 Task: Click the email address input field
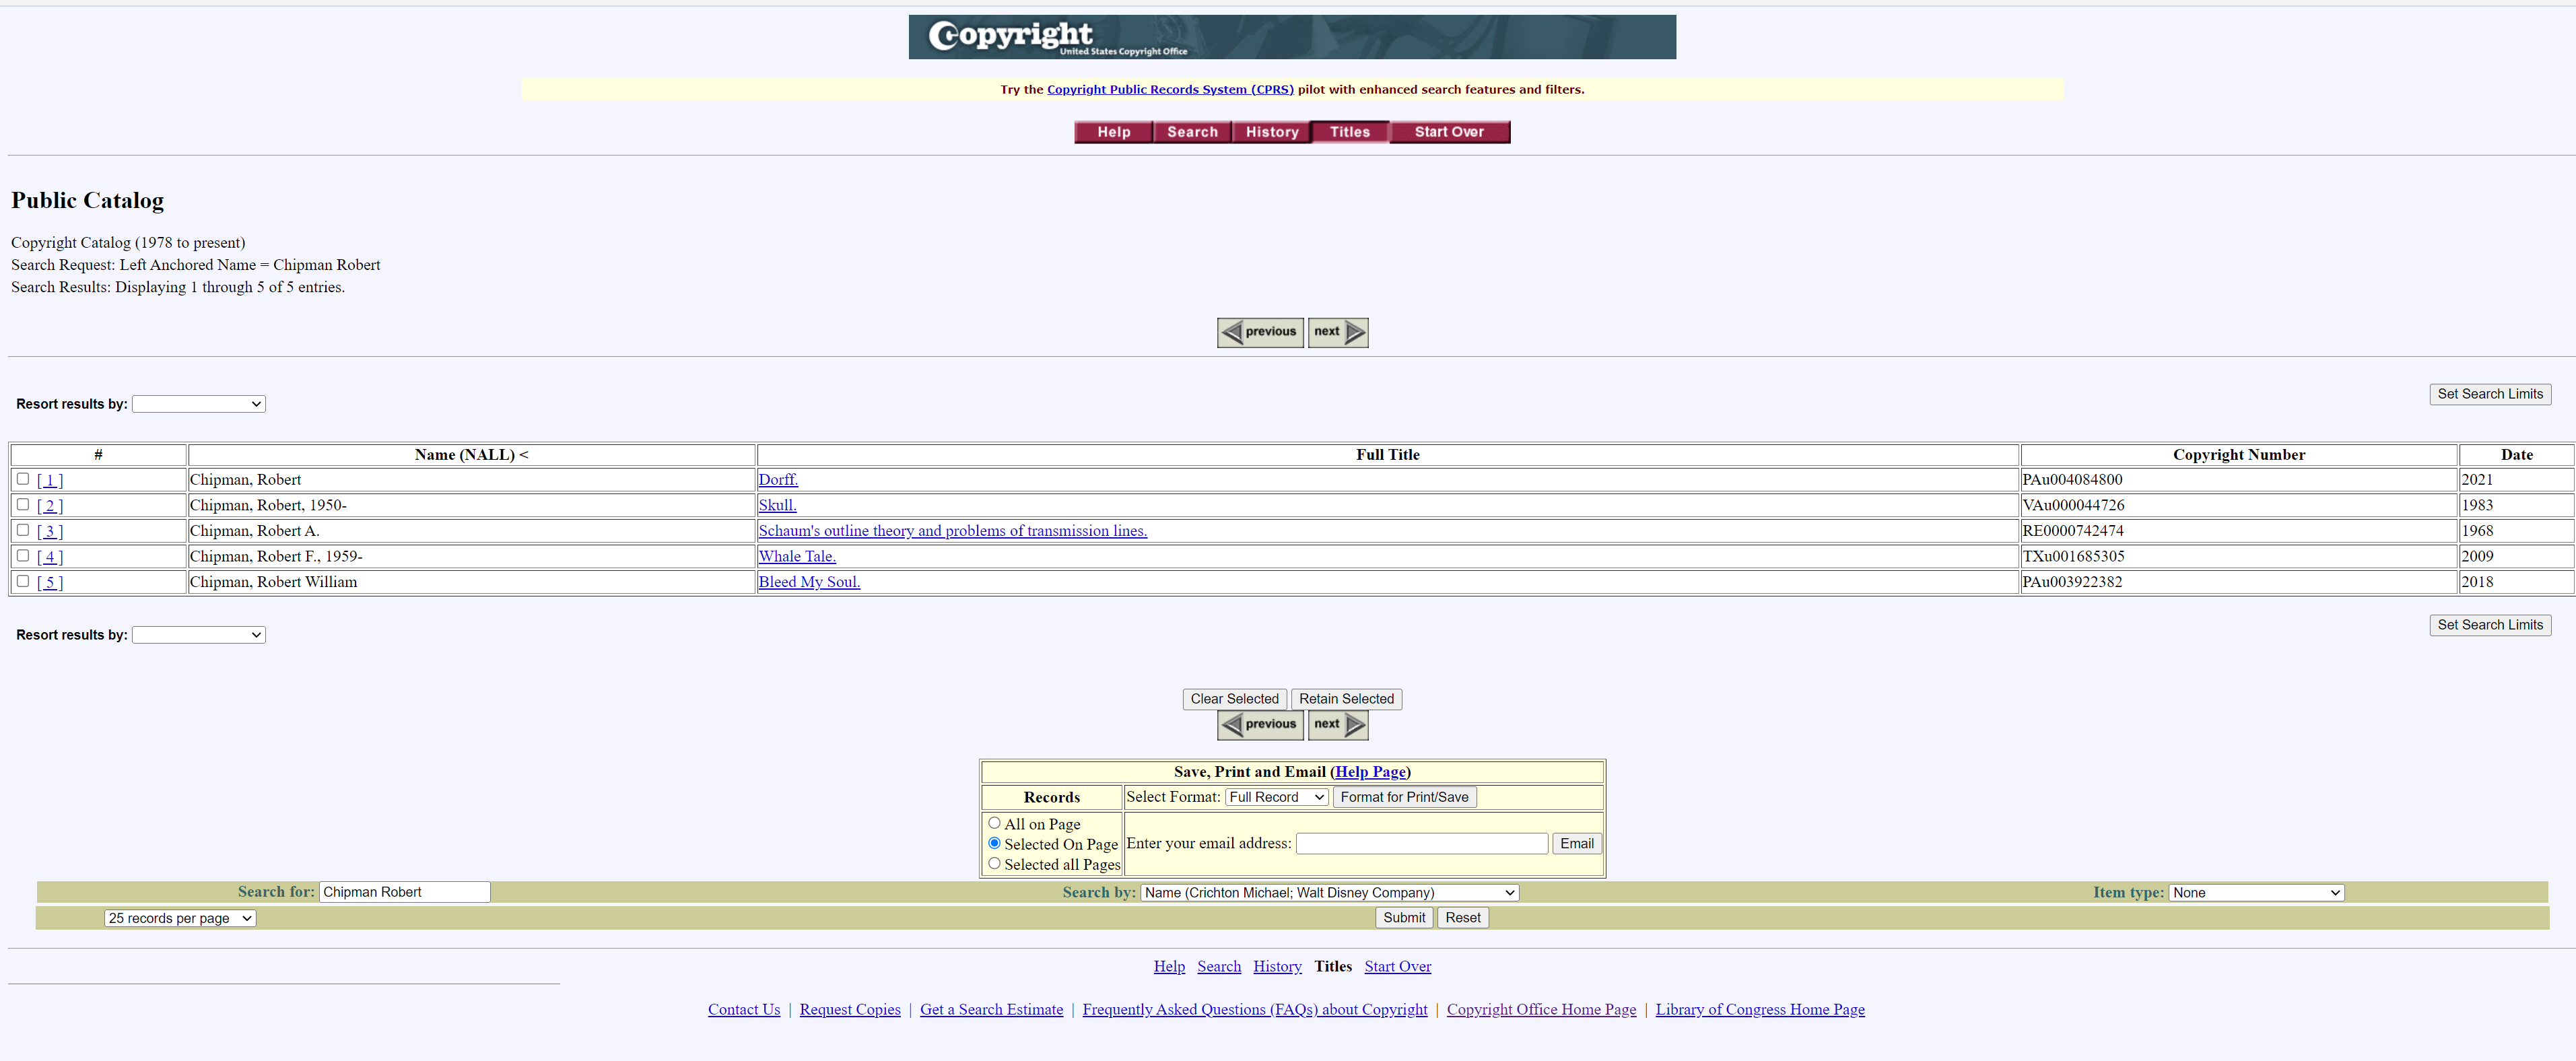(x=1421, y=843)
